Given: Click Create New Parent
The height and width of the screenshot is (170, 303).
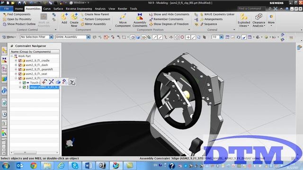Looking at the screenshot, I should click(x=95, y=15).
